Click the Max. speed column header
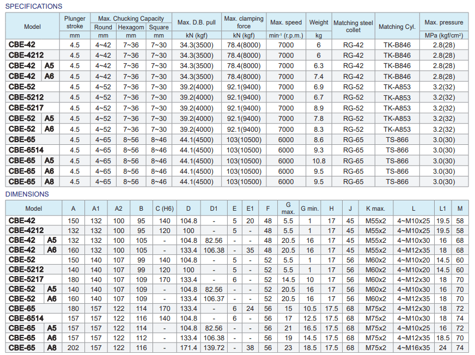 click(x=285, y=22)
